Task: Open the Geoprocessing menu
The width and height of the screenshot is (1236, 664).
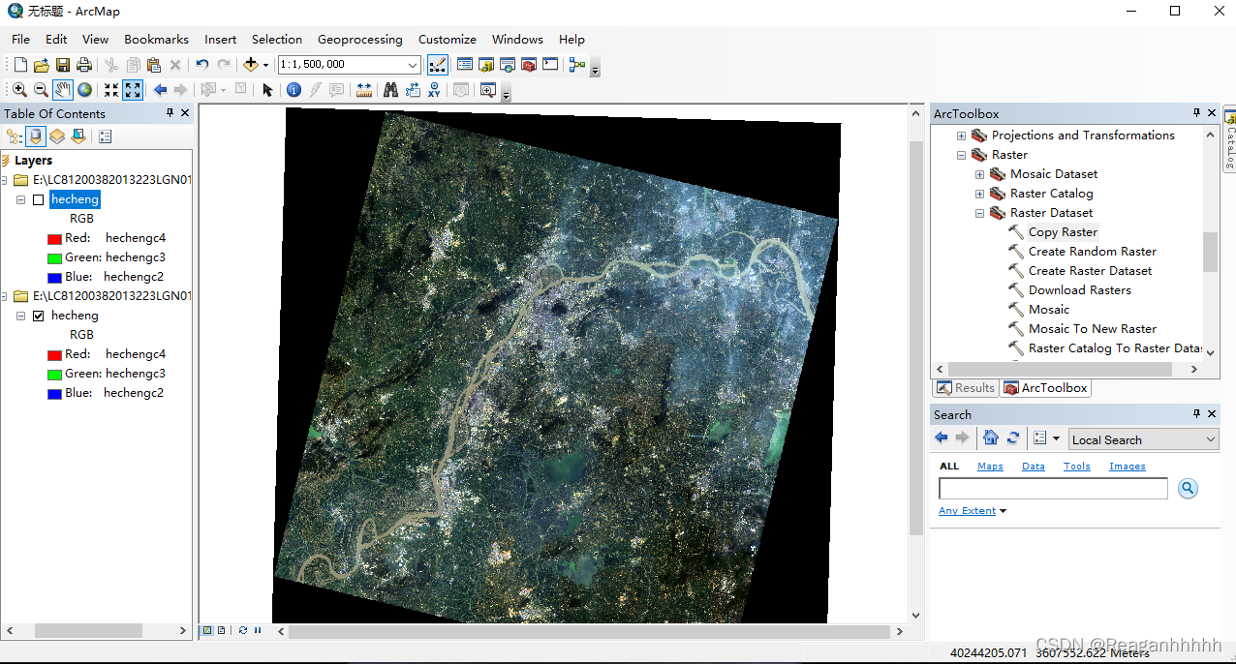Action: tap(359, 40)
